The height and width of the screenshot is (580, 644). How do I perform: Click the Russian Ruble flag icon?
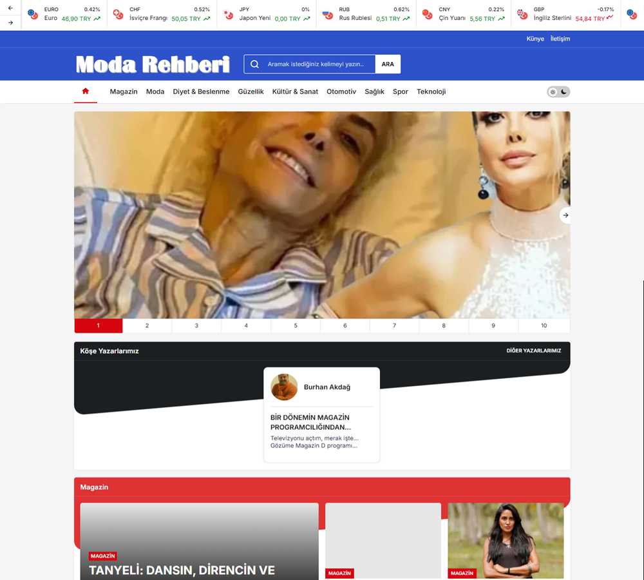click(x=328, y=14)
